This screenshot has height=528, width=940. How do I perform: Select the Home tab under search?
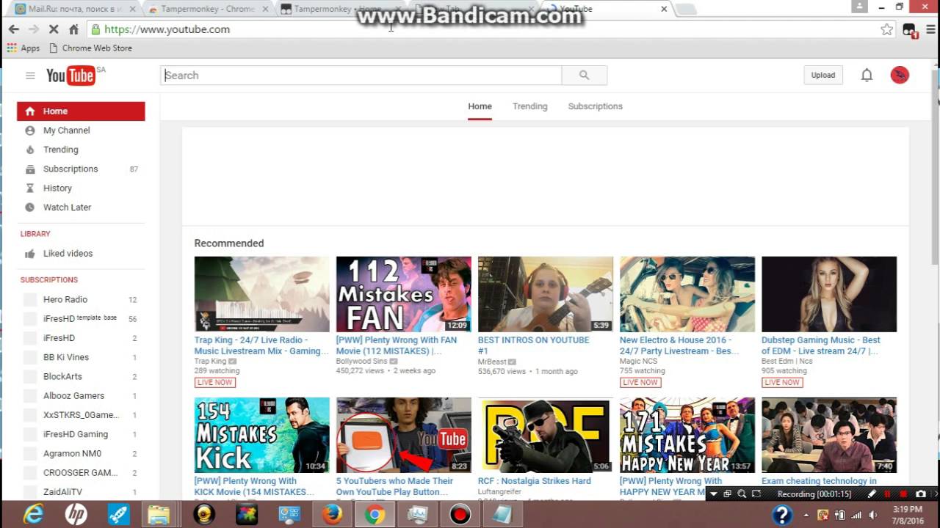(x=480, y=106)
